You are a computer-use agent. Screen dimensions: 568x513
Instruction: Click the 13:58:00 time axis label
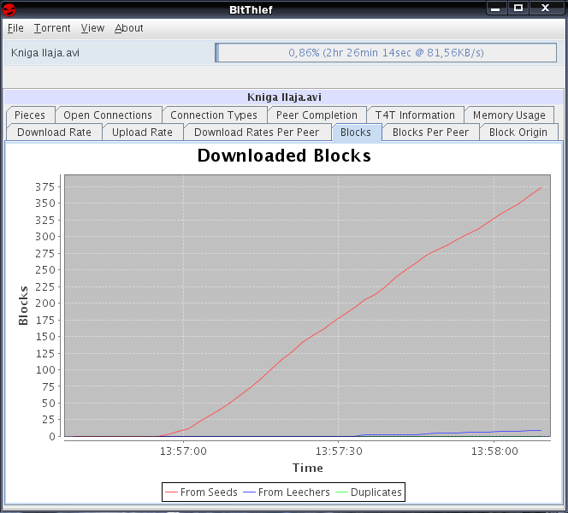tap(494, 451)
